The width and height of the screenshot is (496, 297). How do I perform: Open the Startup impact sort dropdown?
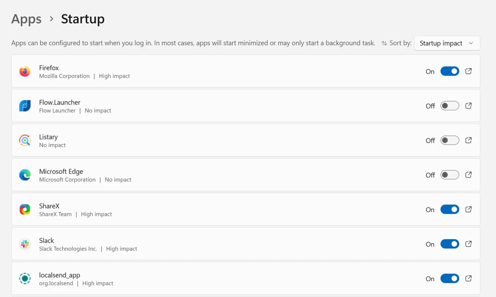[447, 43]
